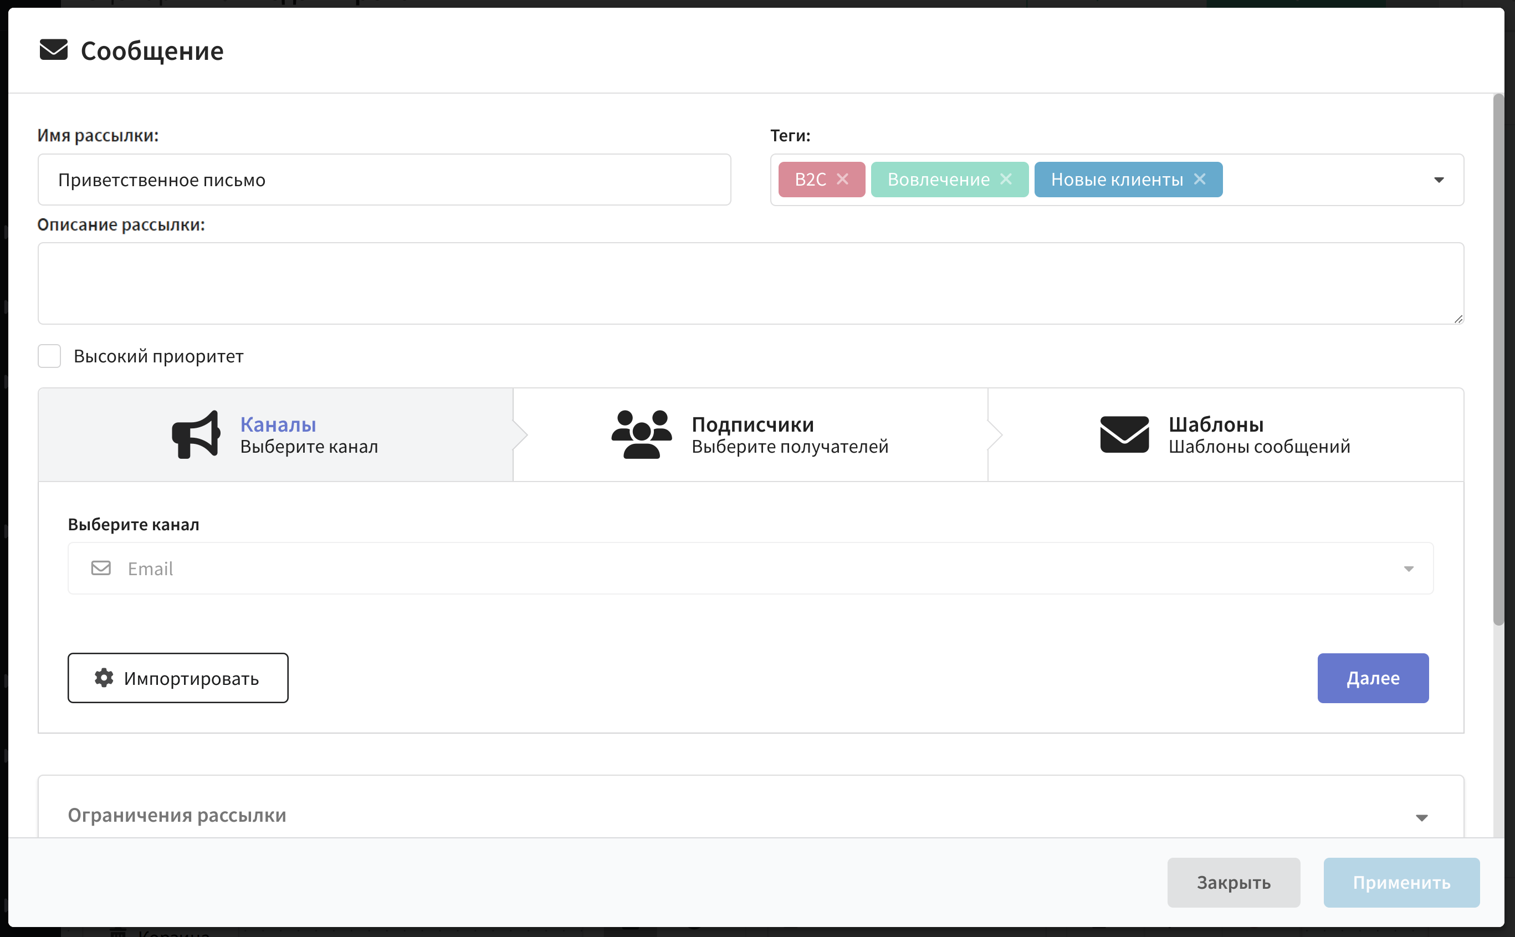Expand the Ограничения рассылки section
This screenshot has width=1515, height=937.
[1421, 817]
